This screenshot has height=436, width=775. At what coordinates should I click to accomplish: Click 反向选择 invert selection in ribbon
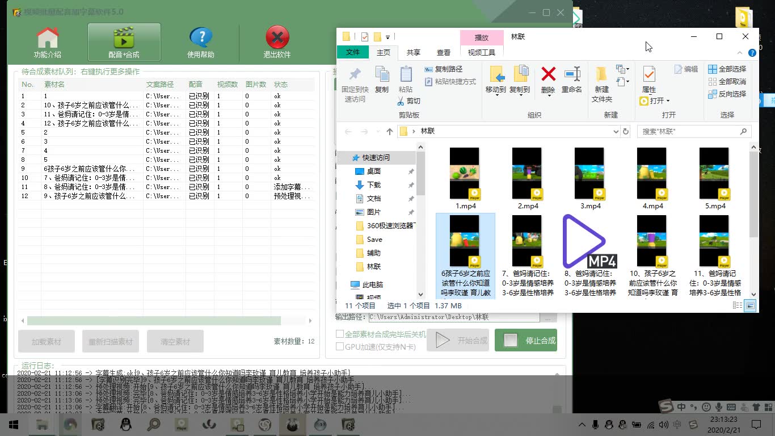[x=727, y=94]
